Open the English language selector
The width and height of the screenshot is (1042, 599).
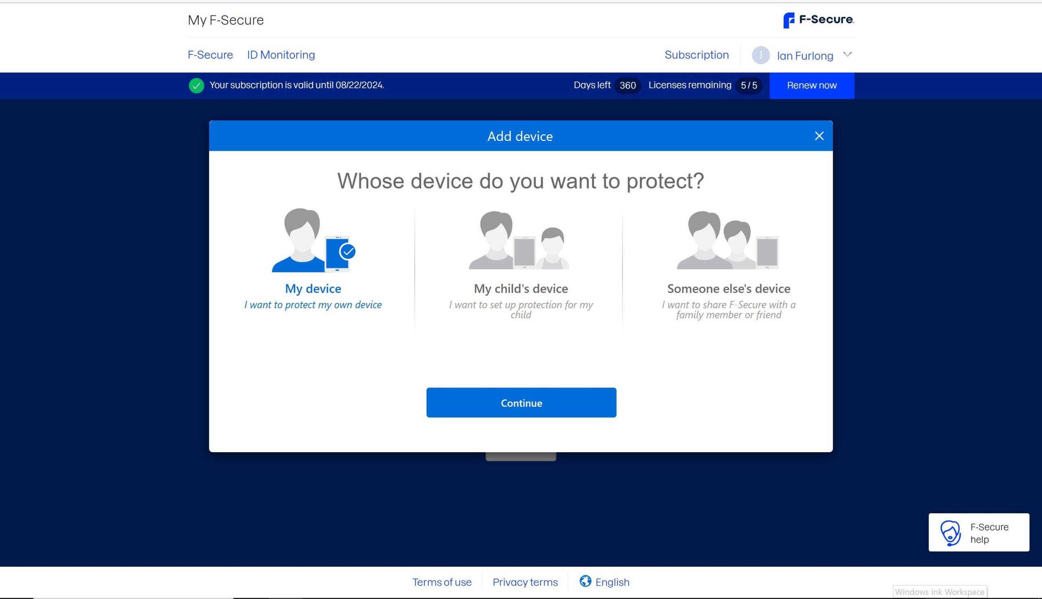tap(612, 582)
